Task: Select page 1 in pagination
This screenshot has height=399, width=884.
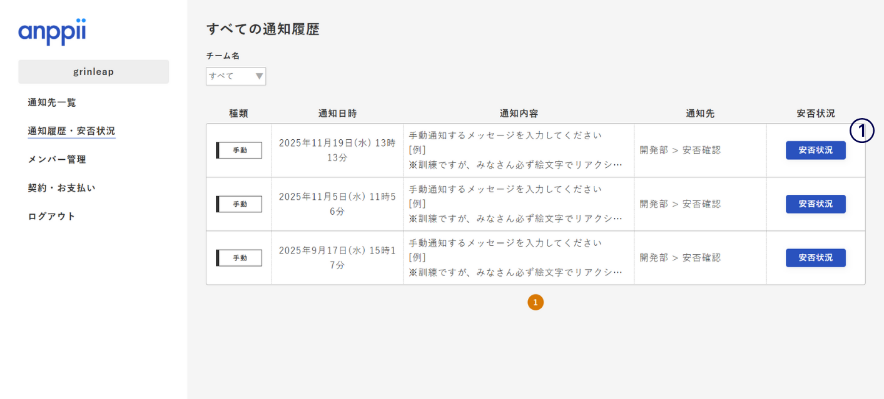Action: 536,302
